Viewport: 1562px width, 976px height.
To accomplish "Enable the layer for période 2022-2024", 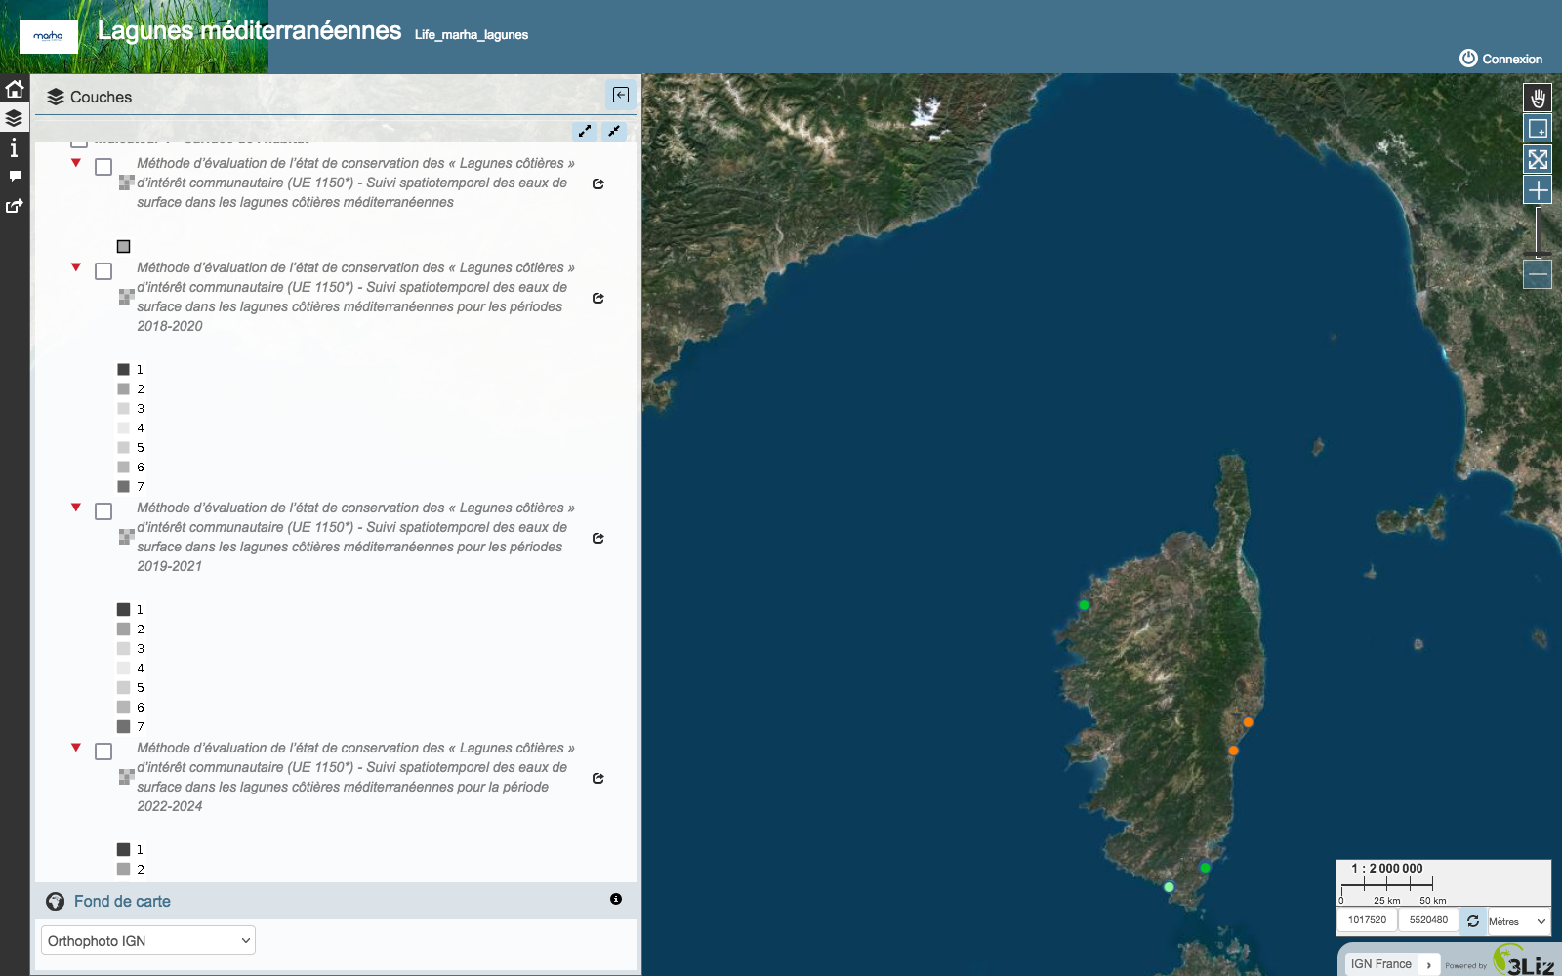I will [x=103, y=750].
